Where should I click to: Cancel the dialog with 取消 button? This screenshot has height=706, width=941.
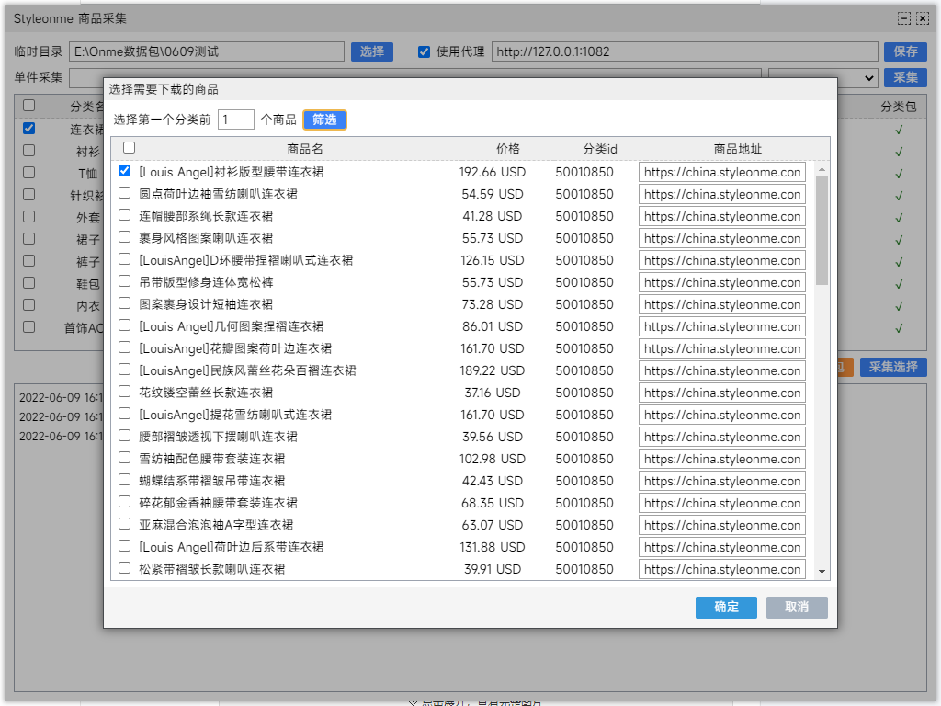coord(797,608)
